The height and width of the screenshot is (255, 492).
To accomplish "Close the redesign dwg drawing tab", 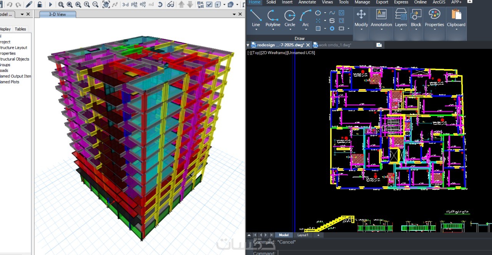I will 308,45.
